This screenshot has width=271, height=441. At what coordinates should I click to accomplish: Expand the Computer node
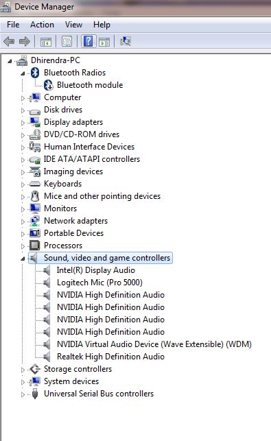pyautogui.click(x=23, y=98)
